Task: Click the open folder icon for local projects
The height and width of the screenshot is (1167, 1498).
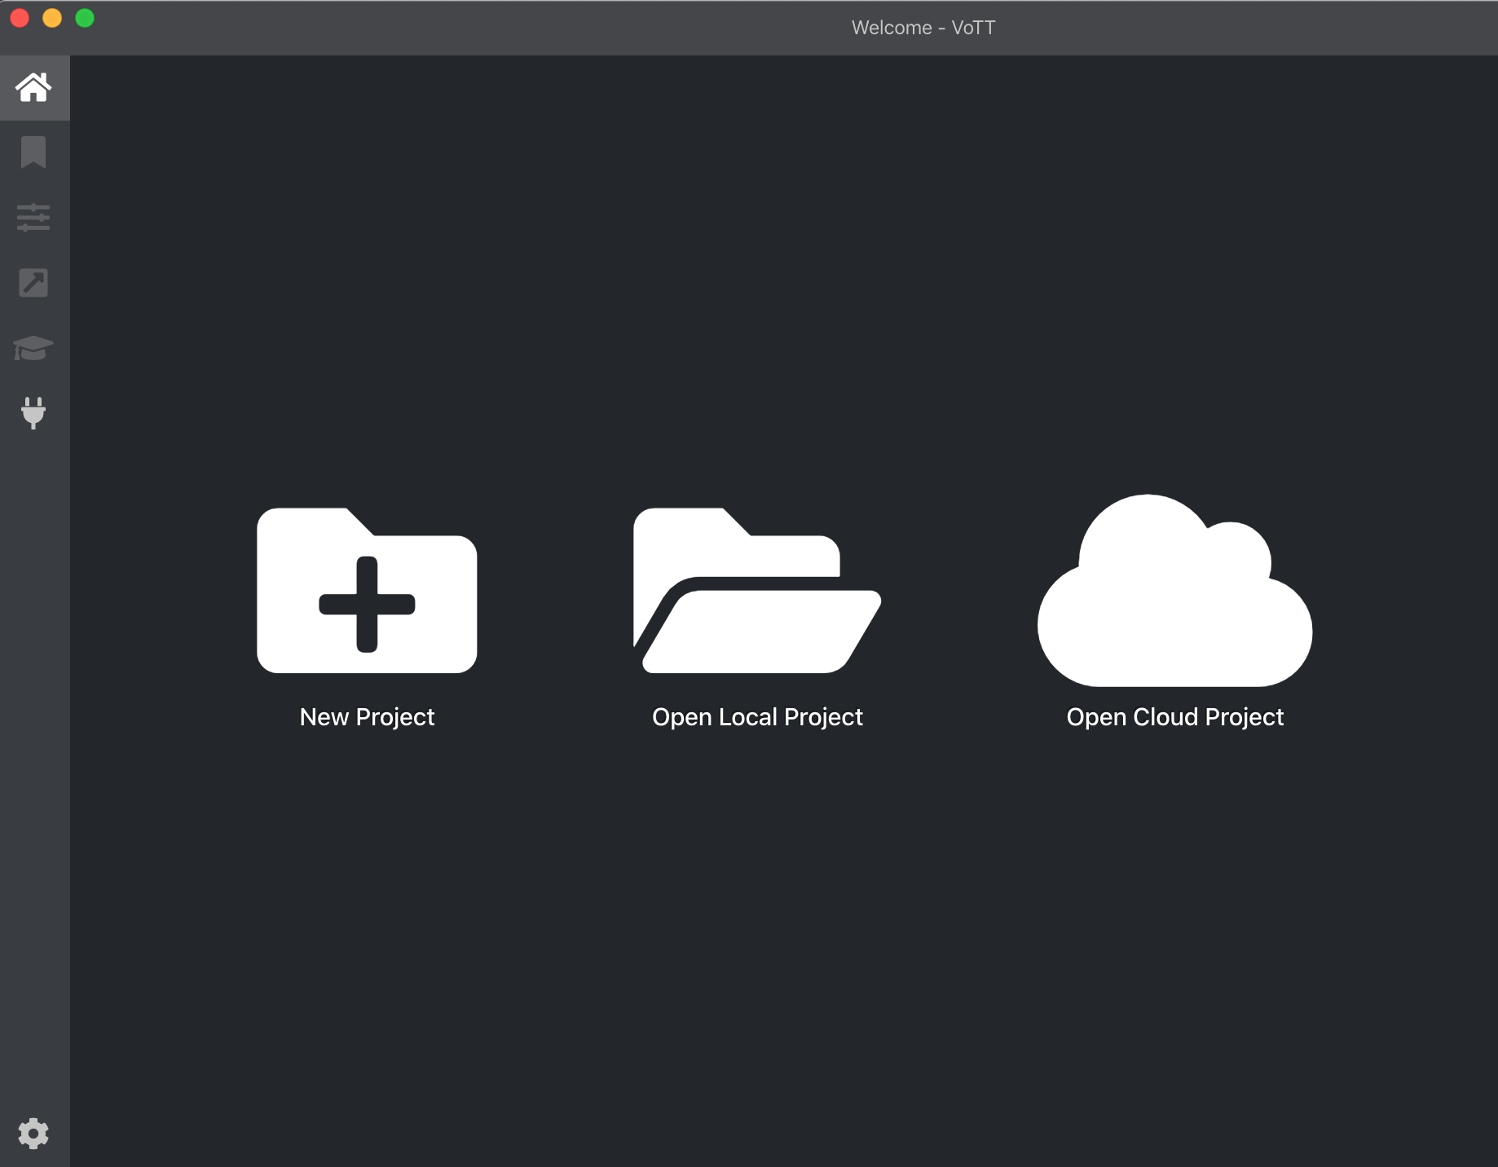Action: point(756,591)
